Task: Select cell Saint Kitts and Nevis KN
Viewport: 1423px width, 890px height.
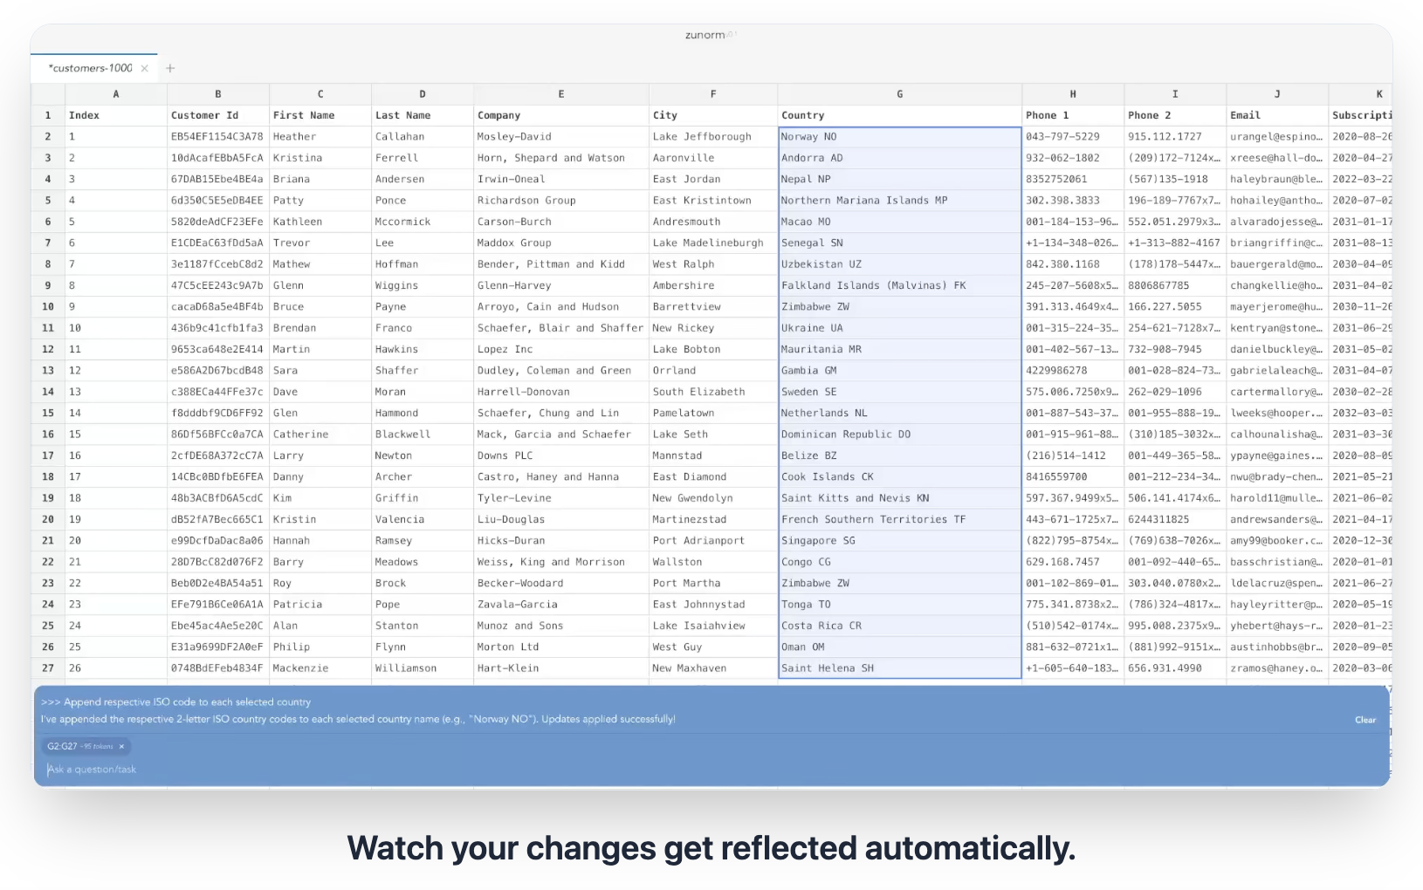Action: point(900,498)
